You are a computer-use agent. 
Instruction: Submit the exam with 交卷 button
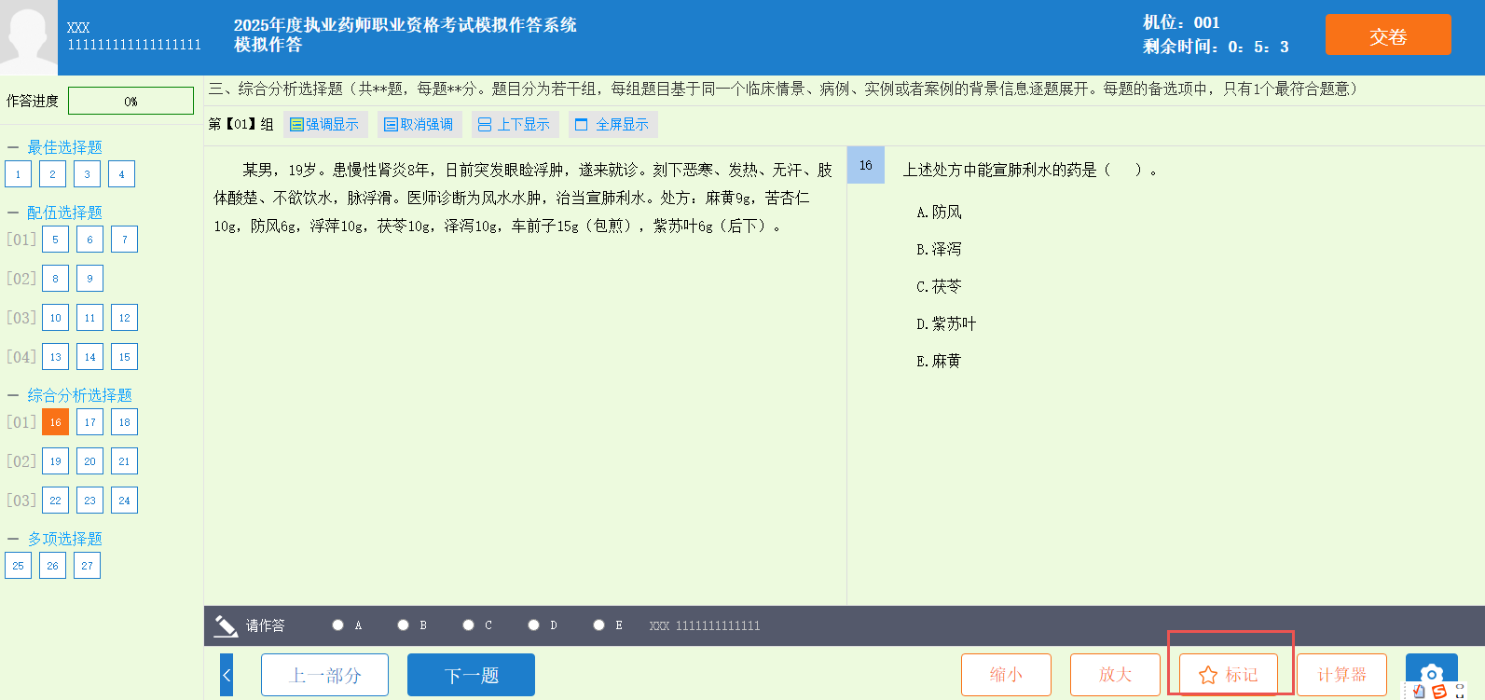tap(1387, 35)
